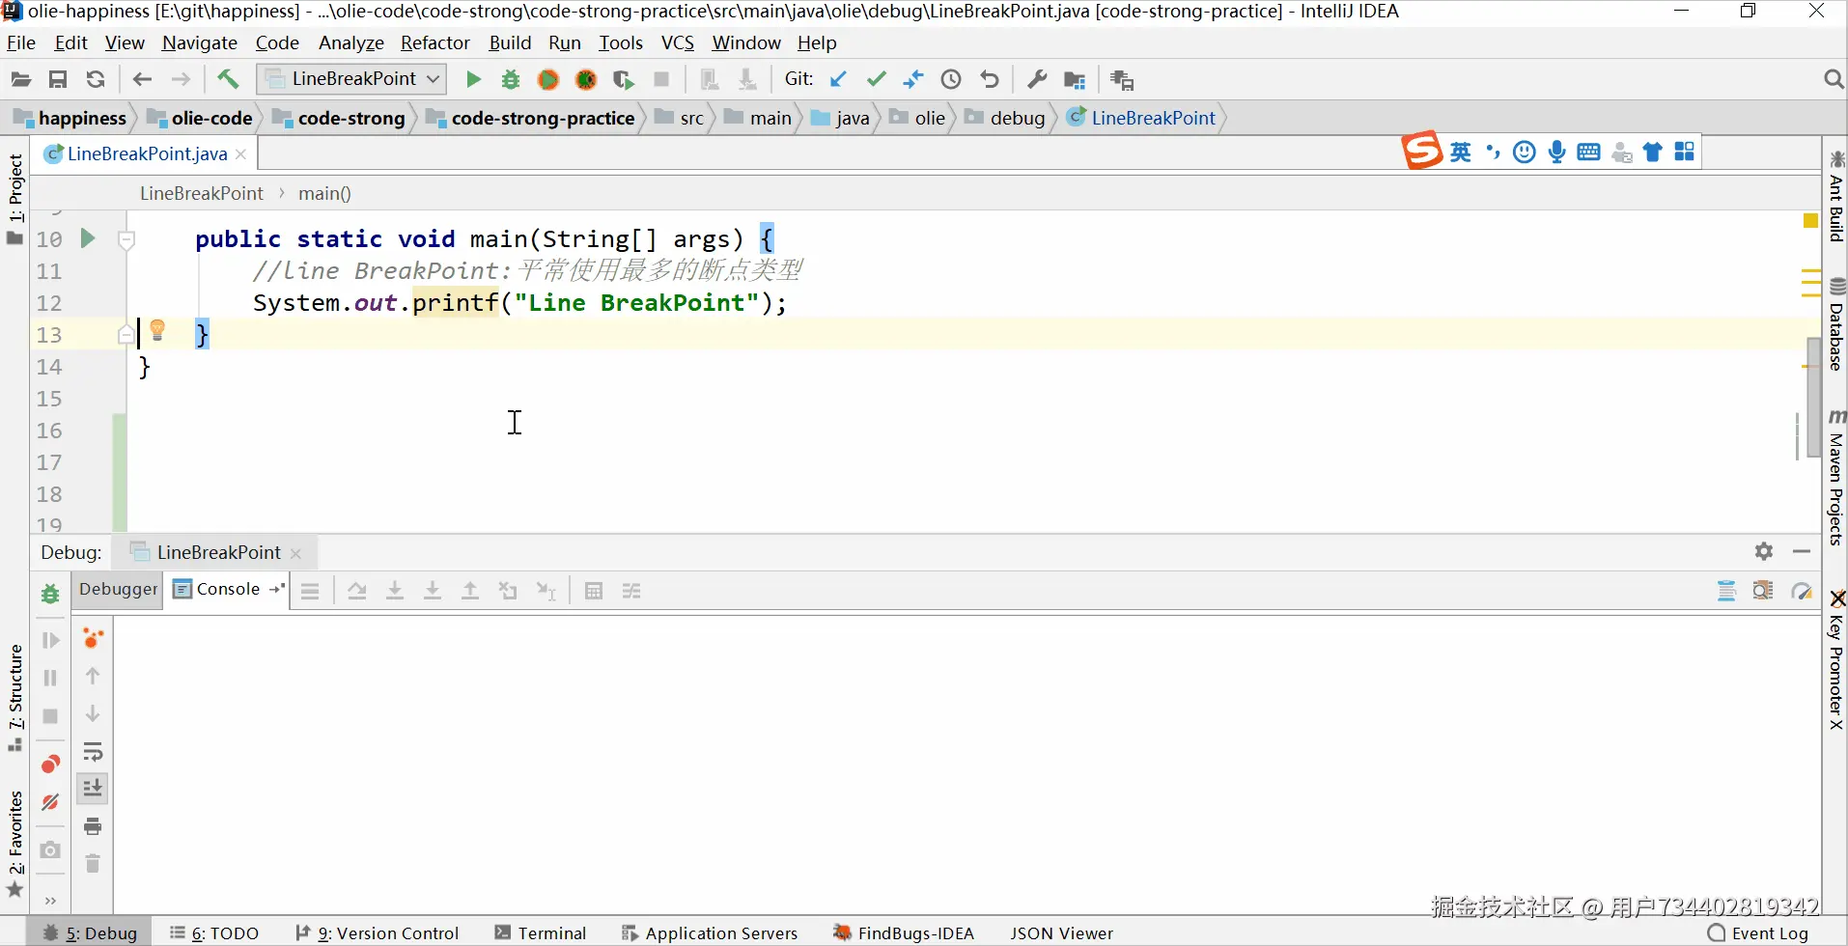Image resolution: width=1848 pixels, height=946 pixels.
Task: Toggle Soft-Wrap in the console toolbar
Action: click(93, 752)
